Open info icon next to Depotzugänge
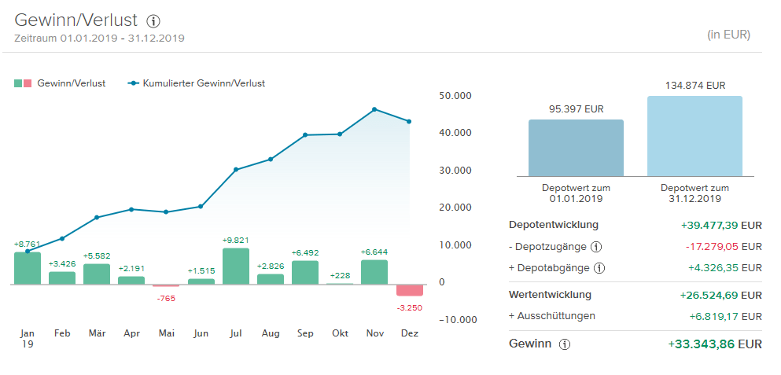Screen dimensions: 781x375 click(x=596, y=247)
